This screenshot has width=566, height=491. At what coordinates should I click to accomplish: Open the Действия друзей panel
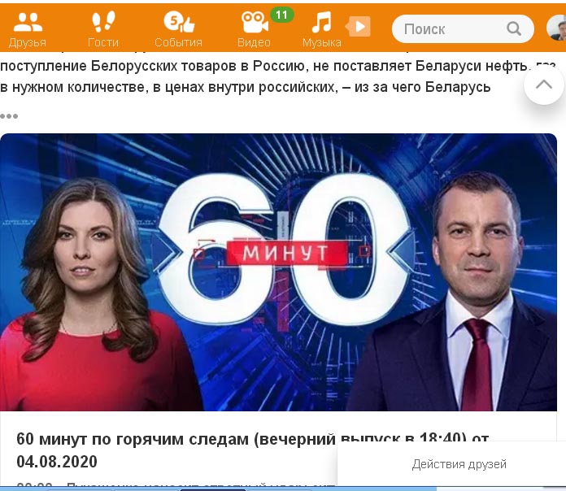point(459,464)
